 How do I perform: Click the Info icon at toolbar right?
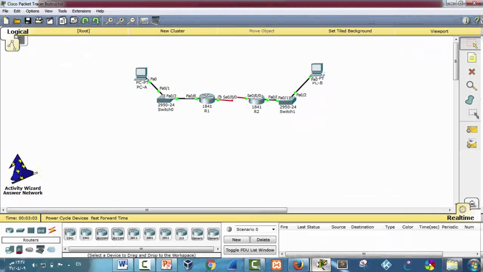pos(466,21)
